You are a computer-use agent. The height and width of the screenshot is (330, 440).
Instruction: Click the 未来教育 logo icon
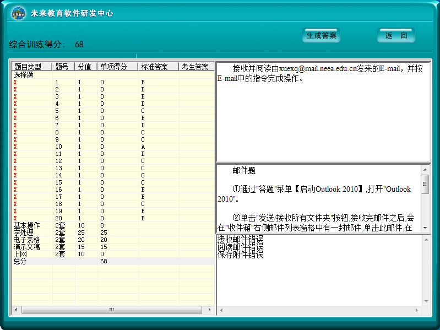click(19, 13)
